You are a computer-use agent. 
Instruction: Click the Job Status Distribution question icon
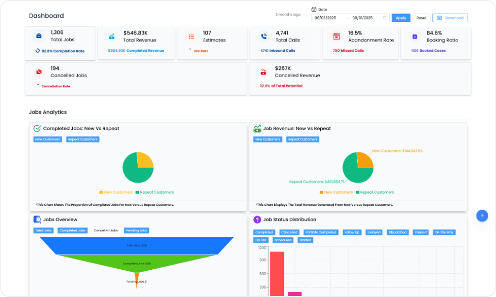click(256, 219)
